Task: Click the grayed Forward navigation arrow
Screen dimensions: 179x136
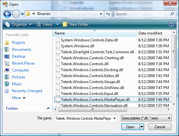Action: [16, 14]
